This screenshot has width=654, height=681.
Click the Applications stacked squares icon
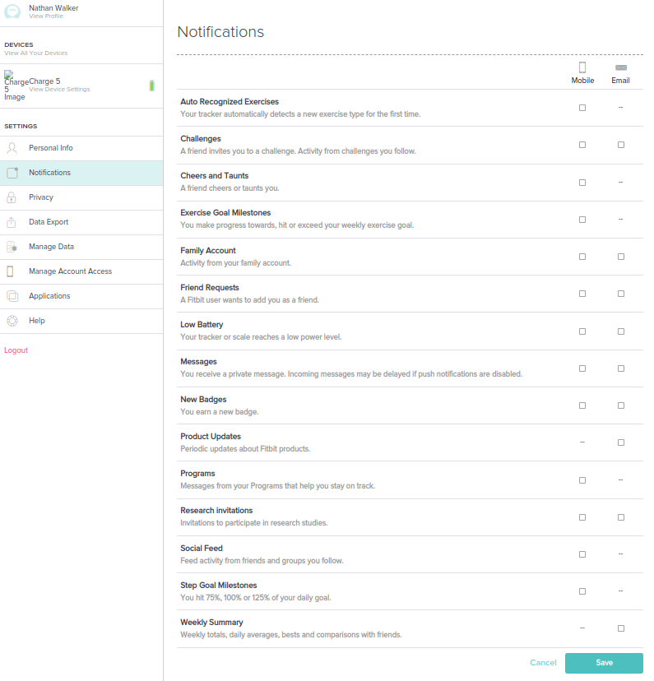tap(12, 296)
